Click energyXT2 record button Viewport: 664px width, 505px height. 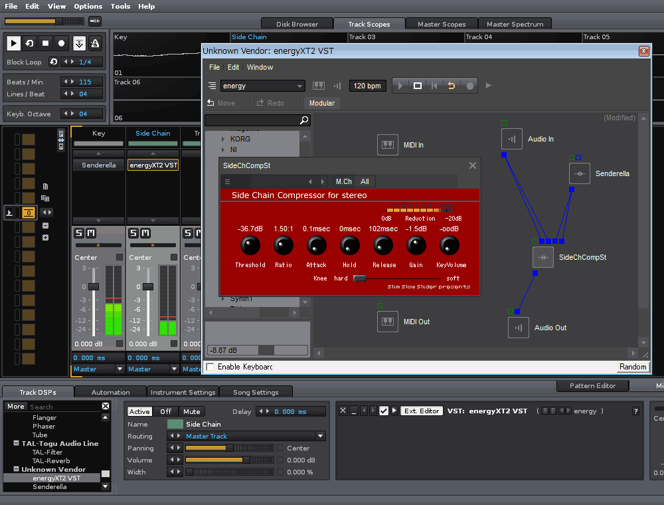(x=469, y=86)
